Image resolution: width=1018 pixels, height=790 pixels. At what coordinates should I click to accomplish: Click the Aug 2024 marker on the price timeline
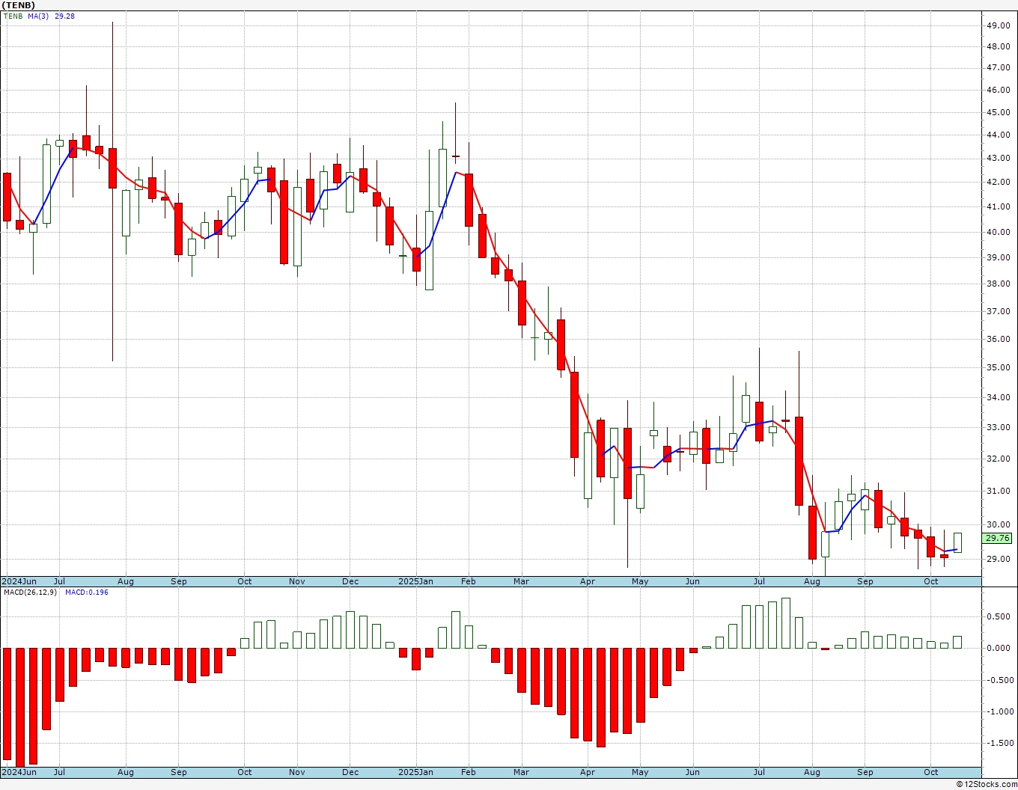(x=125, y=581)
